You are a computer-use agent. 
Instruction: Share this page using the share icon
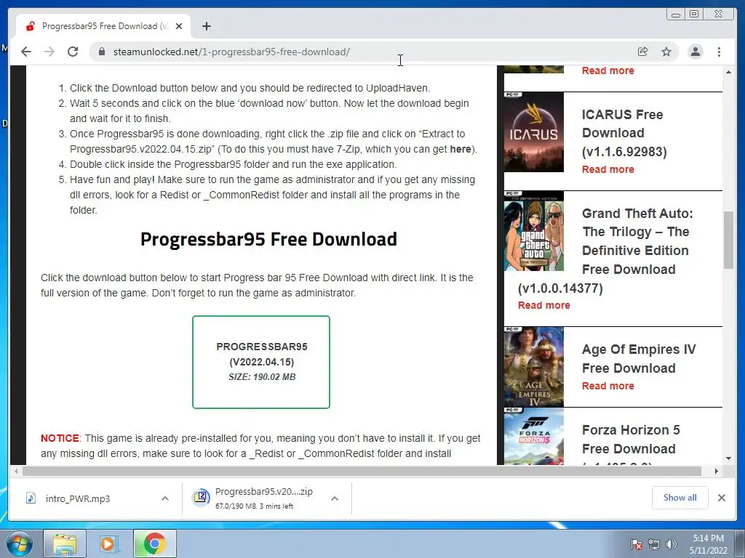(643, 52)
